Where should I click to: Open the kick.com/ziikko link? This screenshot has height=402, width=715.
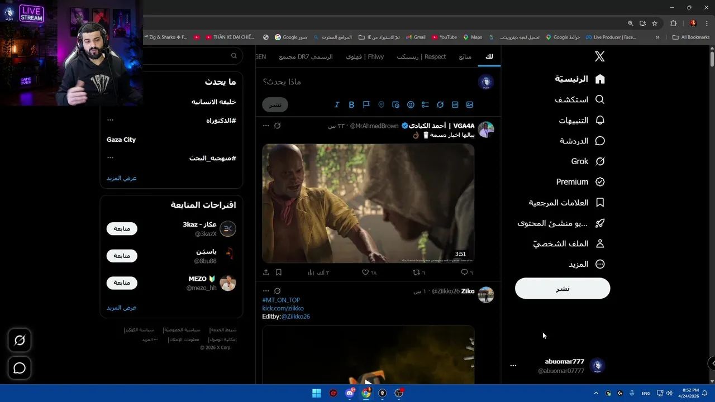[x=283, y=308]
